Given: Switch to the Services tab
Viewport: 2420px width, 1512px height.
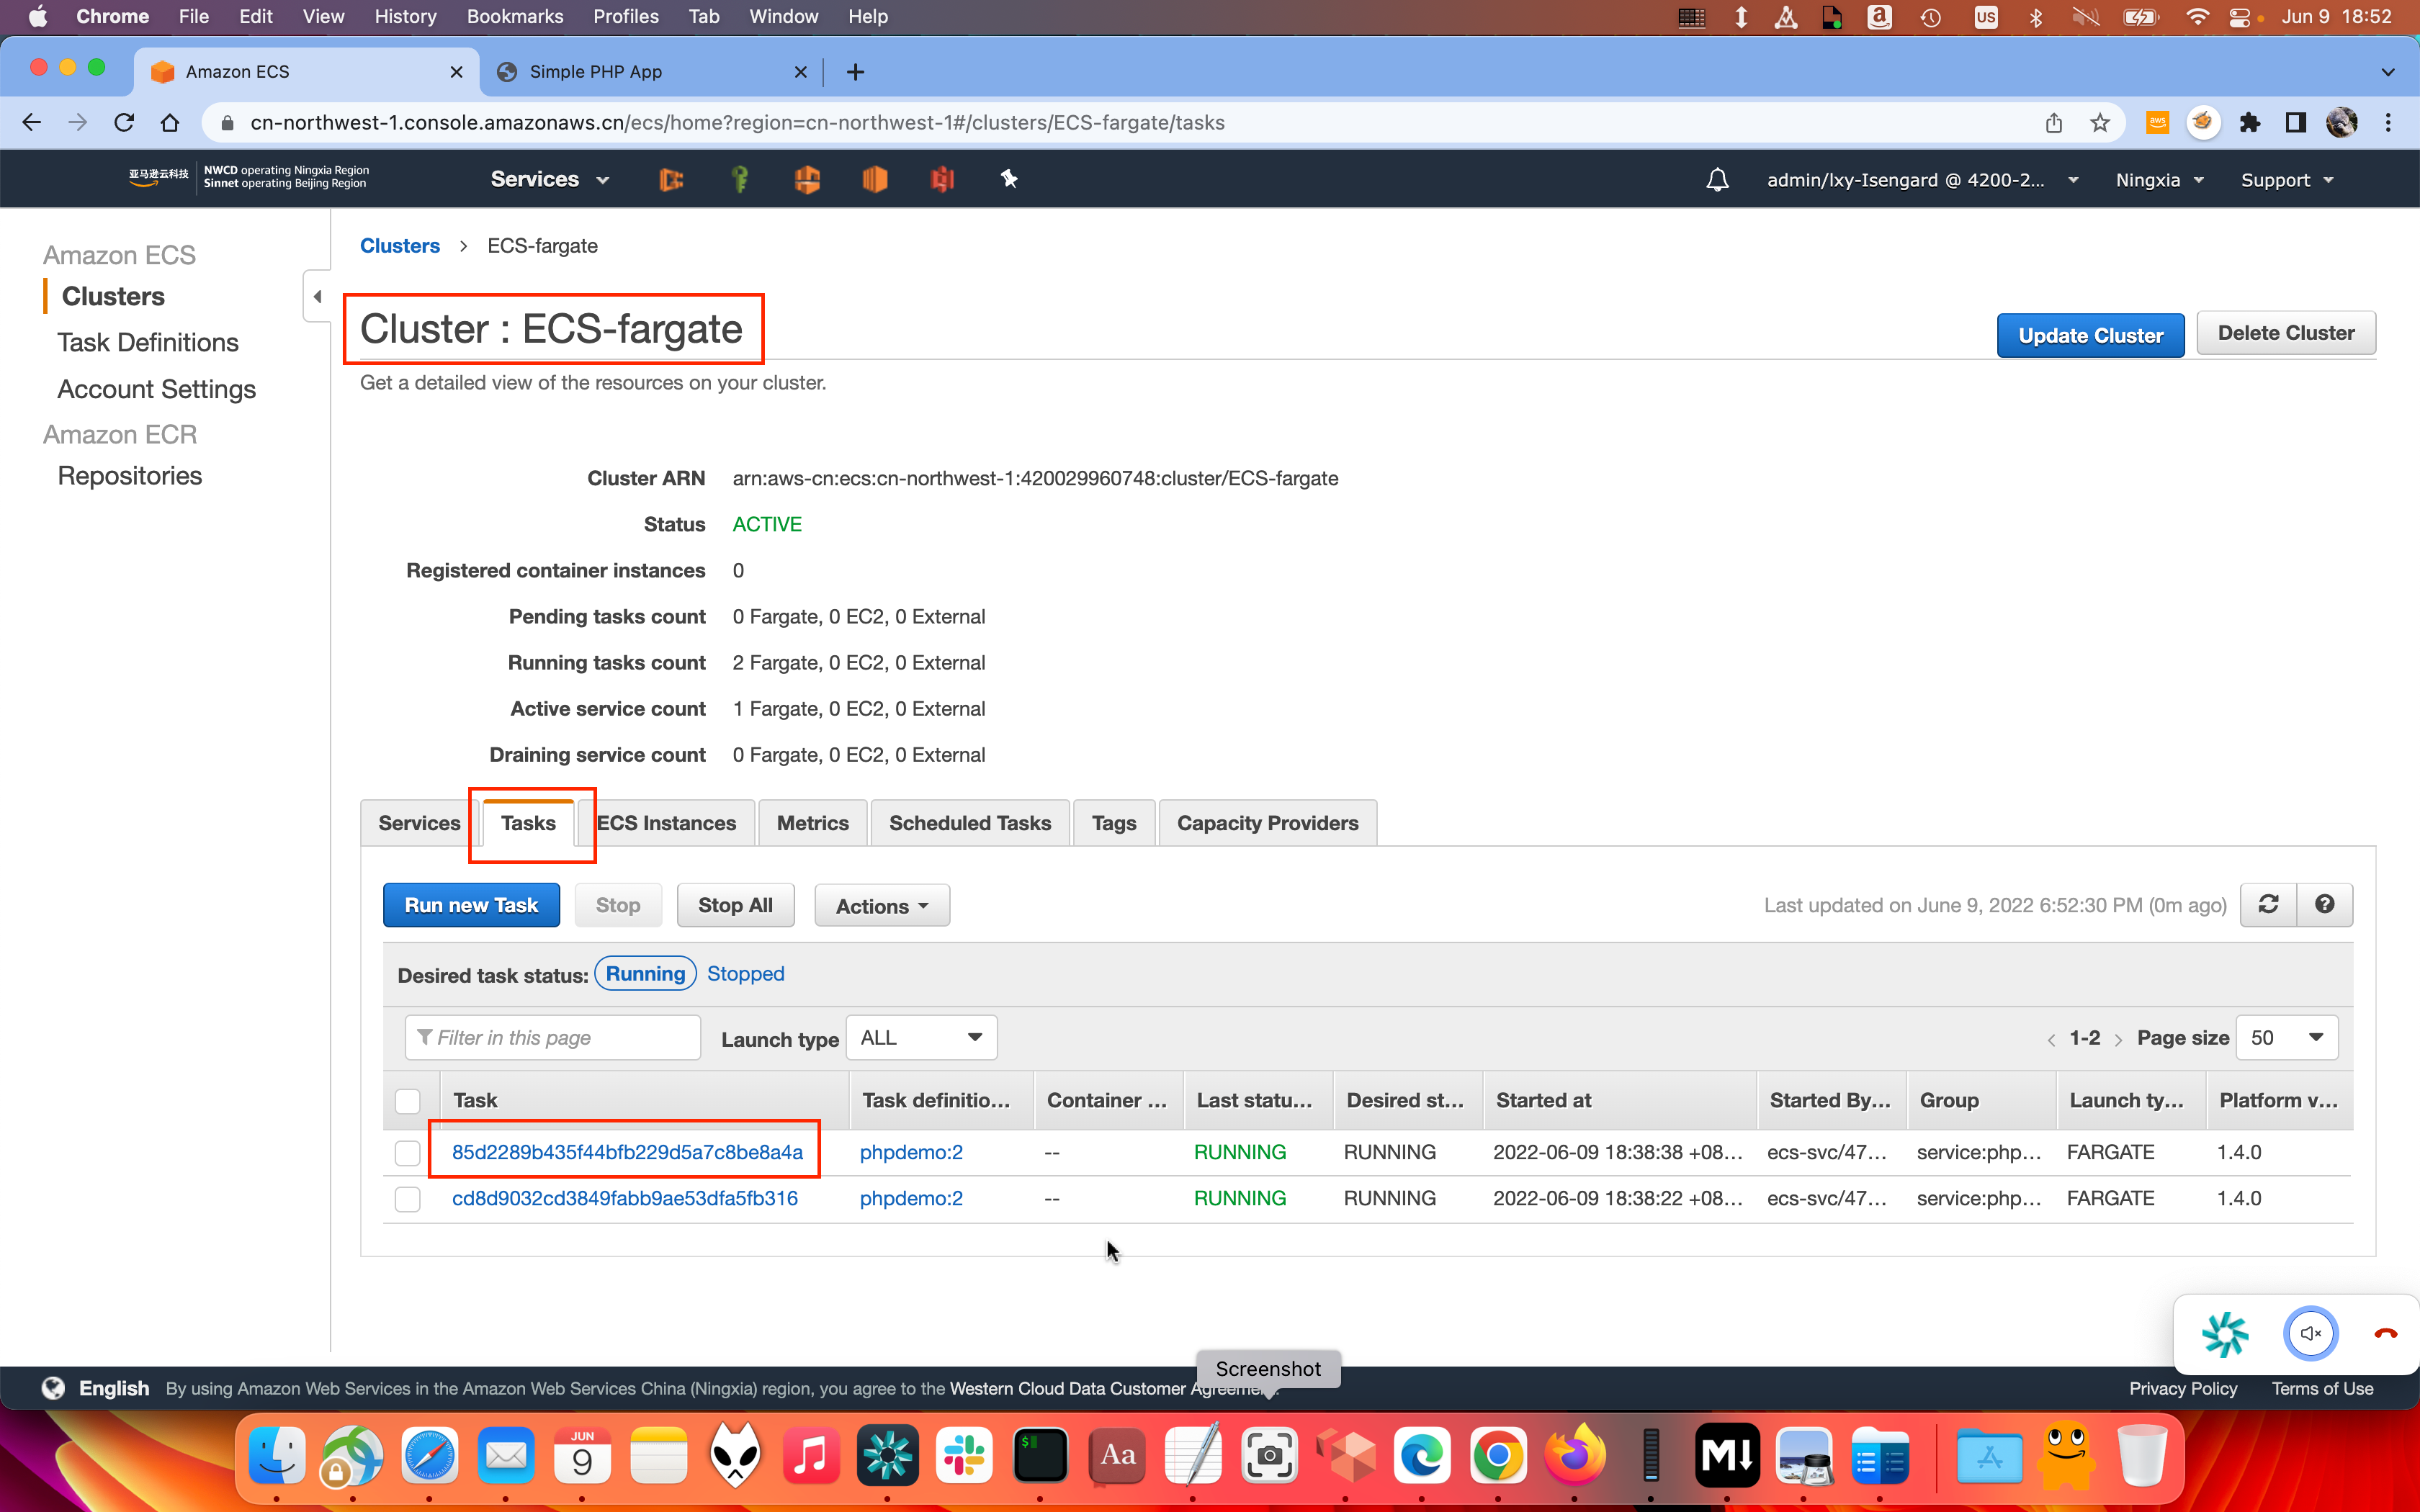Looking at the screenshot, I should 419,823.
